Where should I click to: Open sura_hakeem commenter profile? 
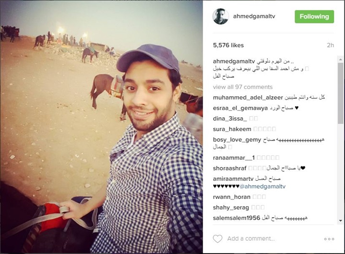tap(232, 129)
